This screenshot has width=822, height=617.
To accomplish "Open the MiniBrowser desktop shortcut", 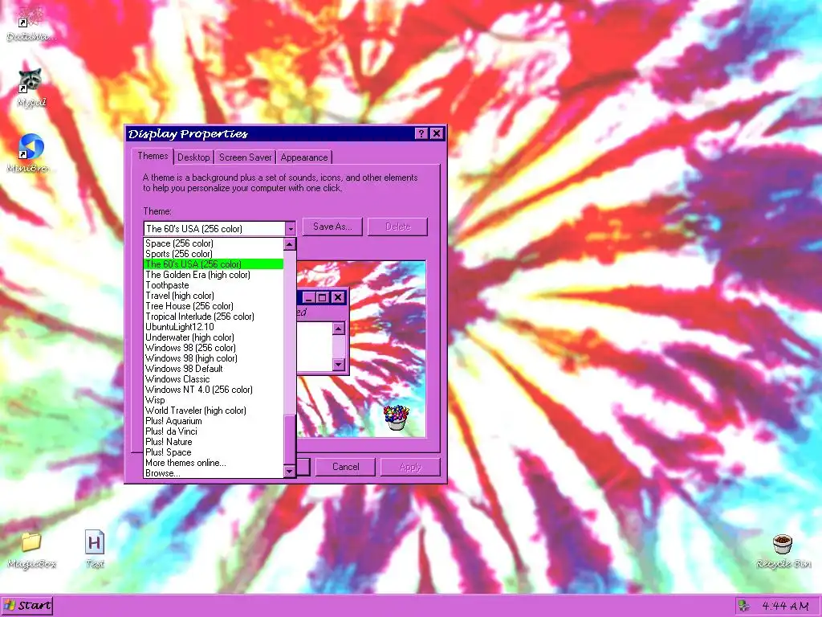I will coord(31,147).
